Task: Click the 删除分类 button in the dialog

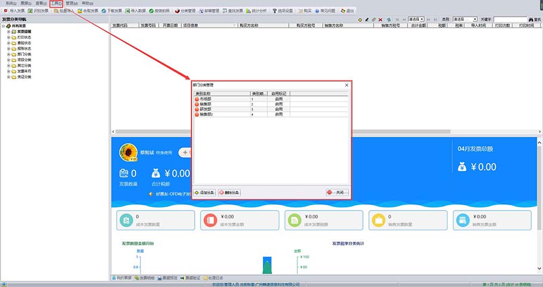Action: point(229,193)
